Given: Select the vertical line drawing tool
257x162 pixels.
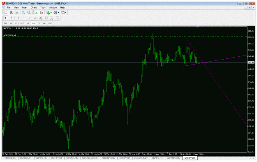Looking at the screenshot, I should pyautogui.click(x=18, y=18).
